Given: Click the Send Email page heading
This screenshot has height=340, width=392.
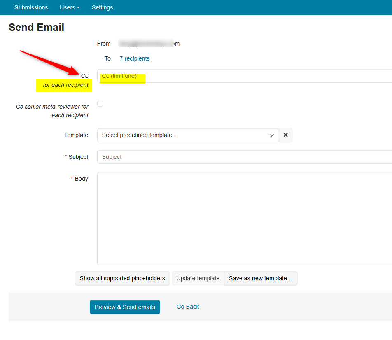Looking at the screenshot, I should 36,27.
